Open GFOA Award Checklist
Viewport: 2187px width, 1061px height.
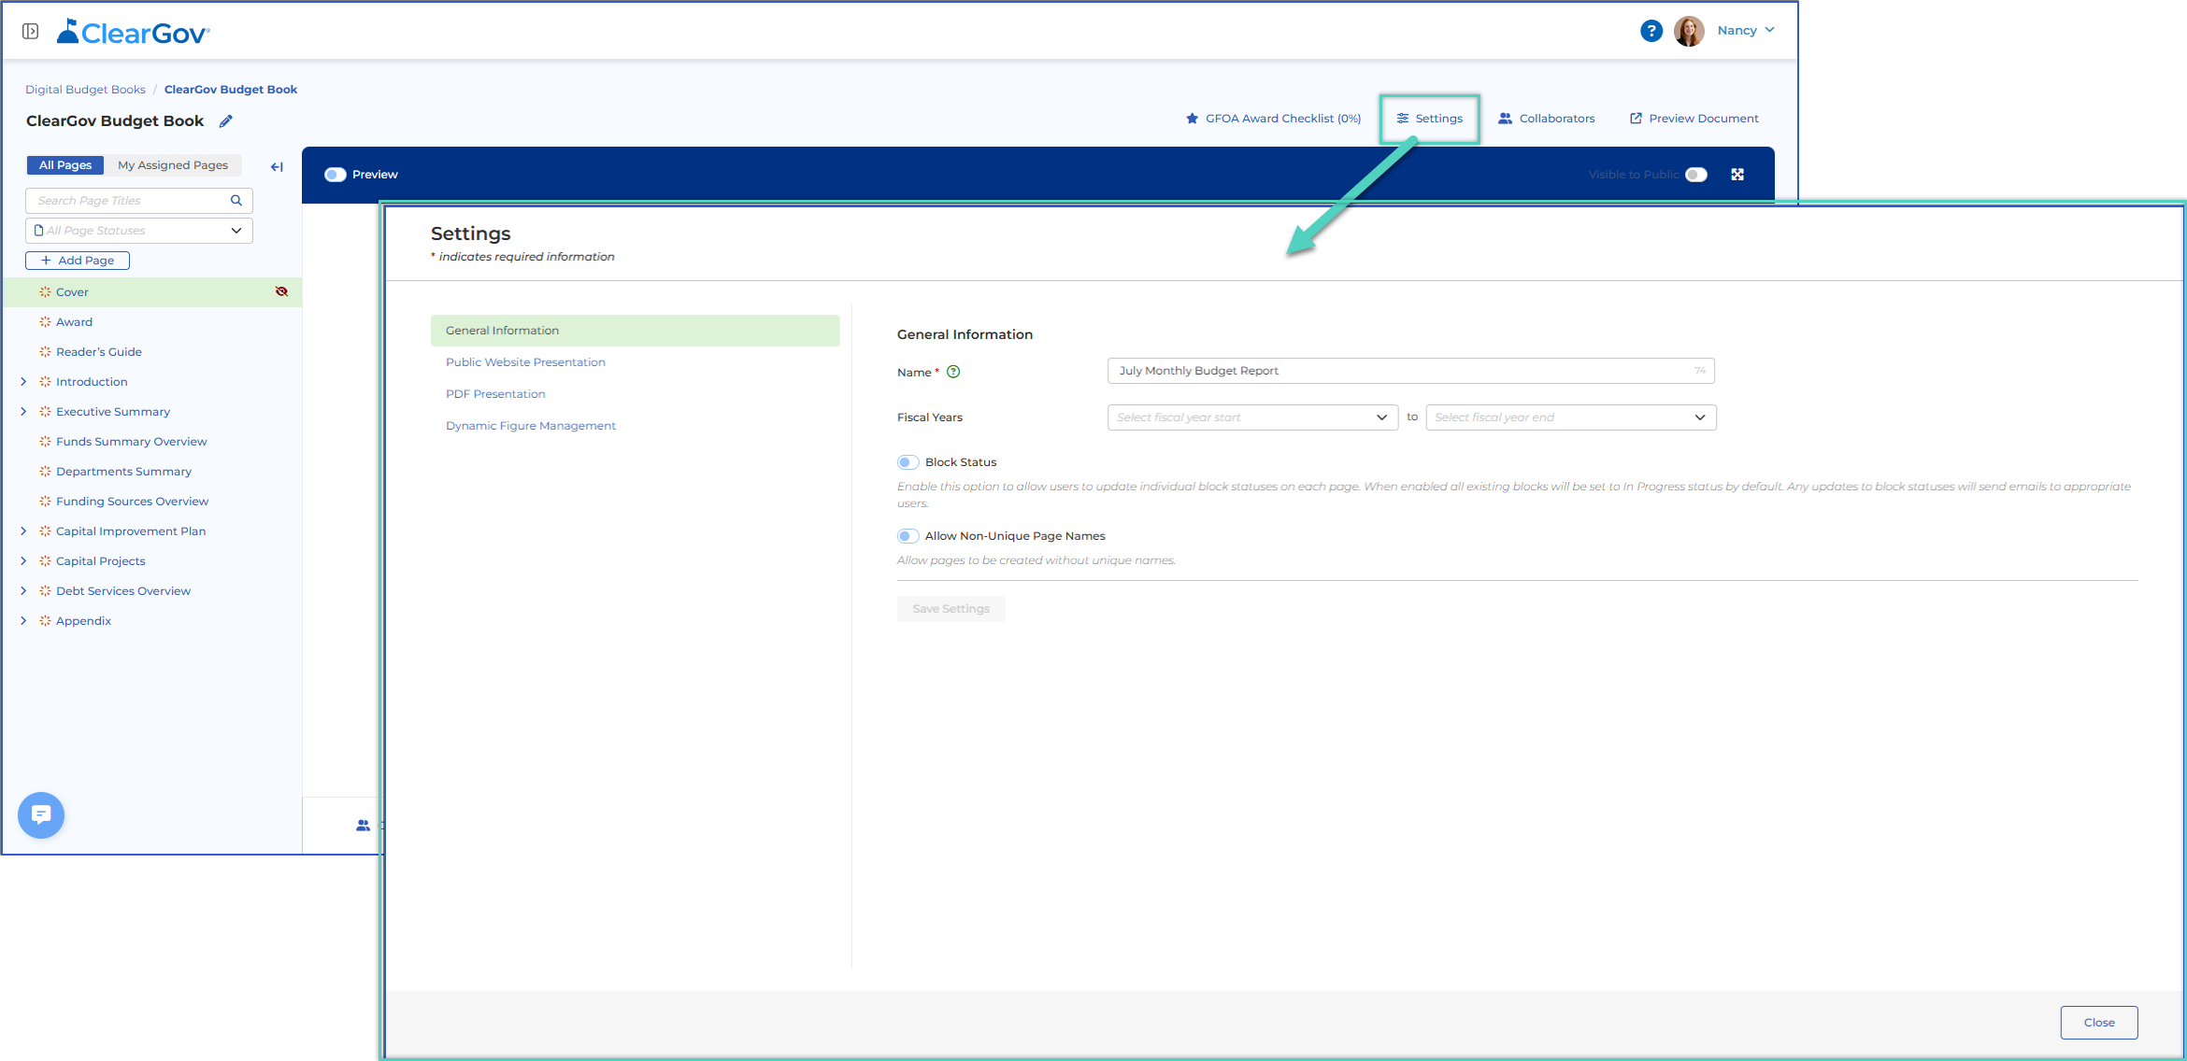[x=1274, y=119]
